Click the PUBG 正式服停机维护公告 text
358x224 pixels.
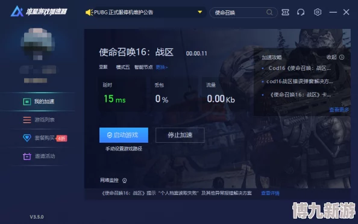click(x=124, y=12)
